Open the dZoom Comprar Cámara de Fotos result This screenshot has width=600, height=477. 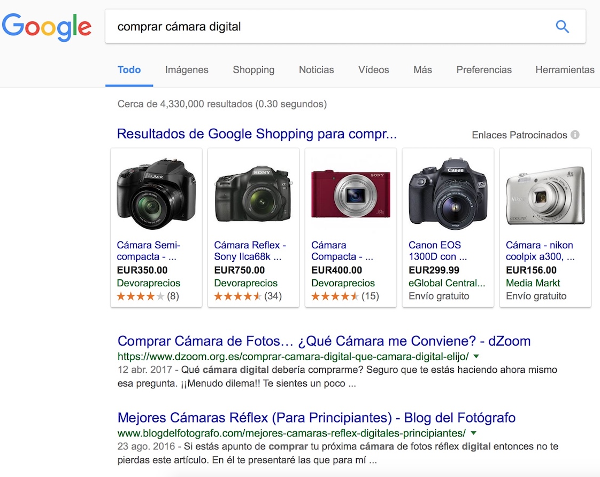(324, 341)
